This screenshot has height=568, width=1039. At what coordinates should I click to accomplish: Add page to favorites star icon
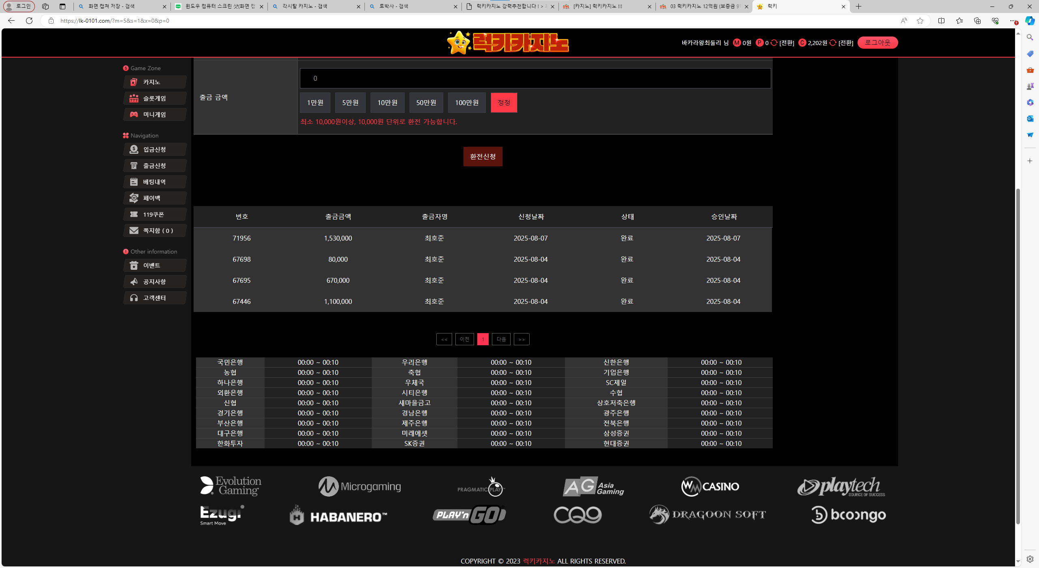click(920, 21)
